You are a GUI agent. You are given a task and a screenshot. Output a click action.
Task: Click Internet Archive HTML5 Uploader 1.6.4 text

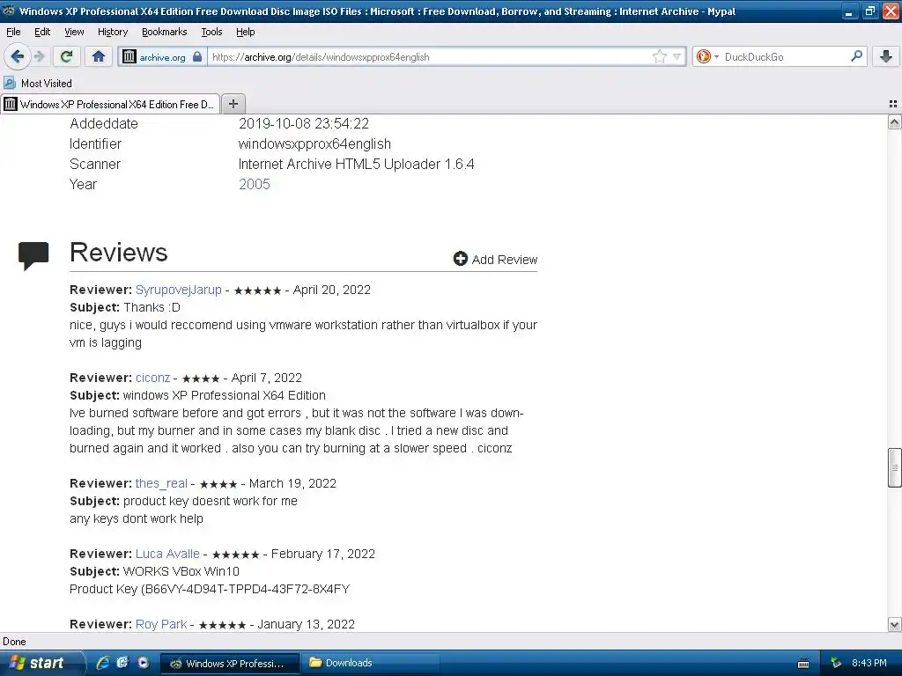356,164
